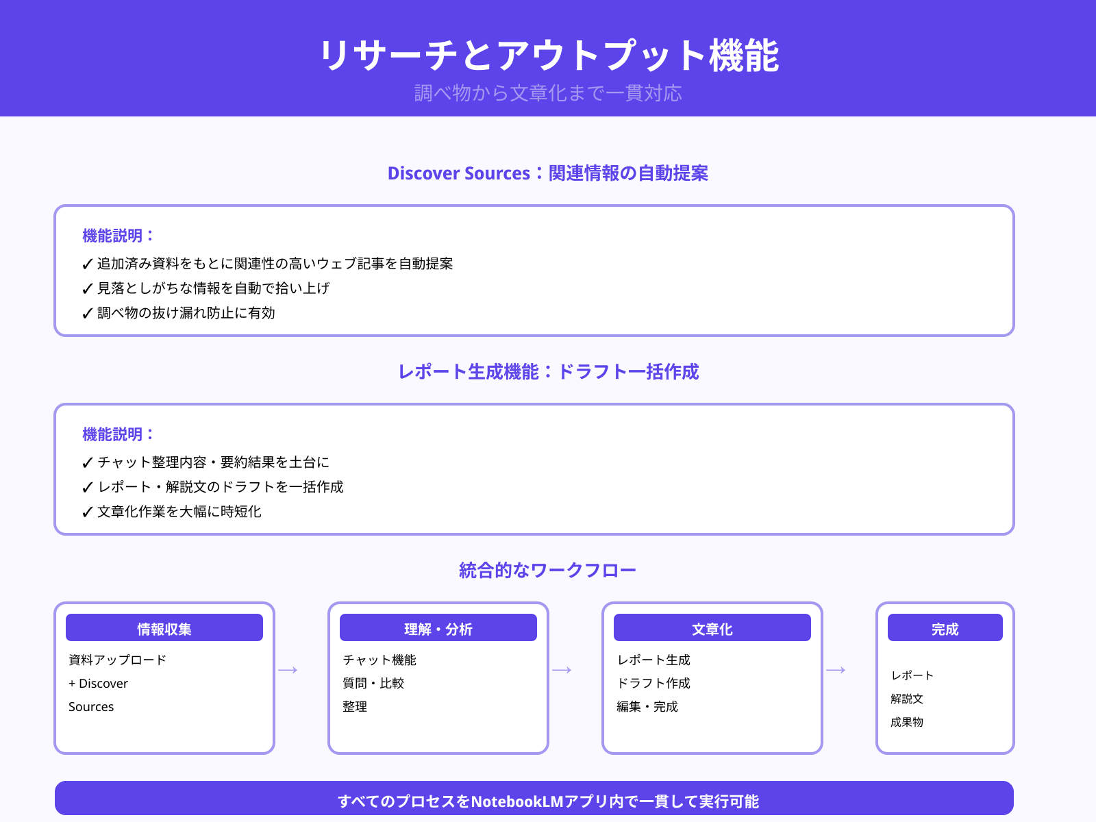Viewport: 1096px width, 822px height.
Task: Click the purple header banner at the top
Action: [x=548, y=58]
